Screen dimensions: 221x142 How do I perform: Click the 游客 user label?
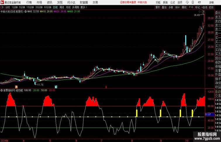[x=211, y=2]
